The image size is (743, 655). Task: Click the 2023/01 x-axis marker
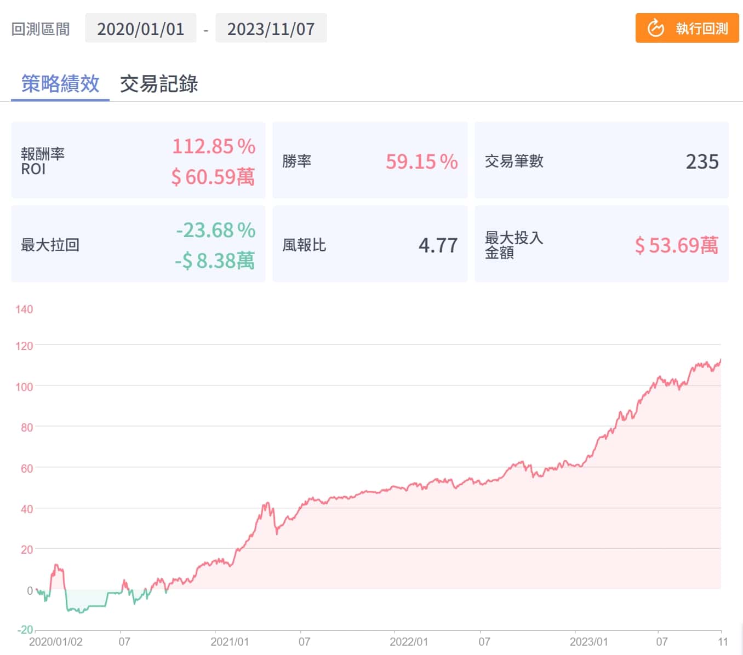[x=588, y=641]
